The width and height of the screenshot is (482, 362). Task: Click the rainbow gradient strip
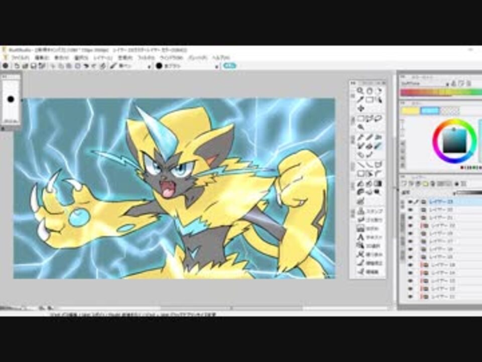click(x=441, y=92)
